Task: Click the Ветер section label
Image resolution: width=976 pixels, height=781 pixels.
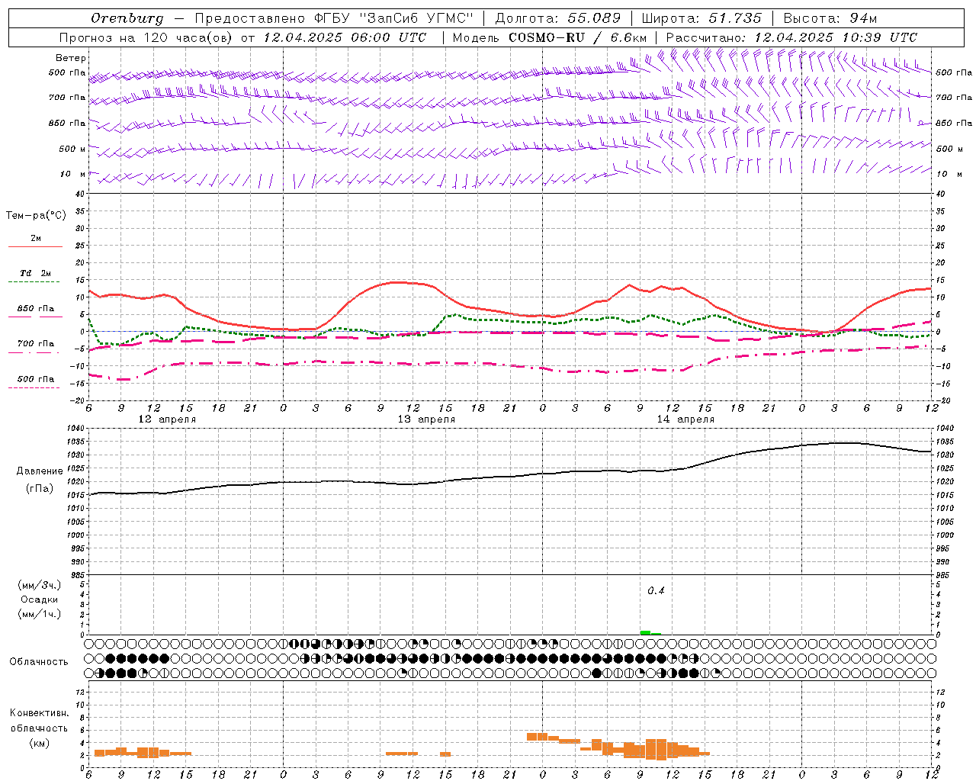Action: tap(71, 58)
